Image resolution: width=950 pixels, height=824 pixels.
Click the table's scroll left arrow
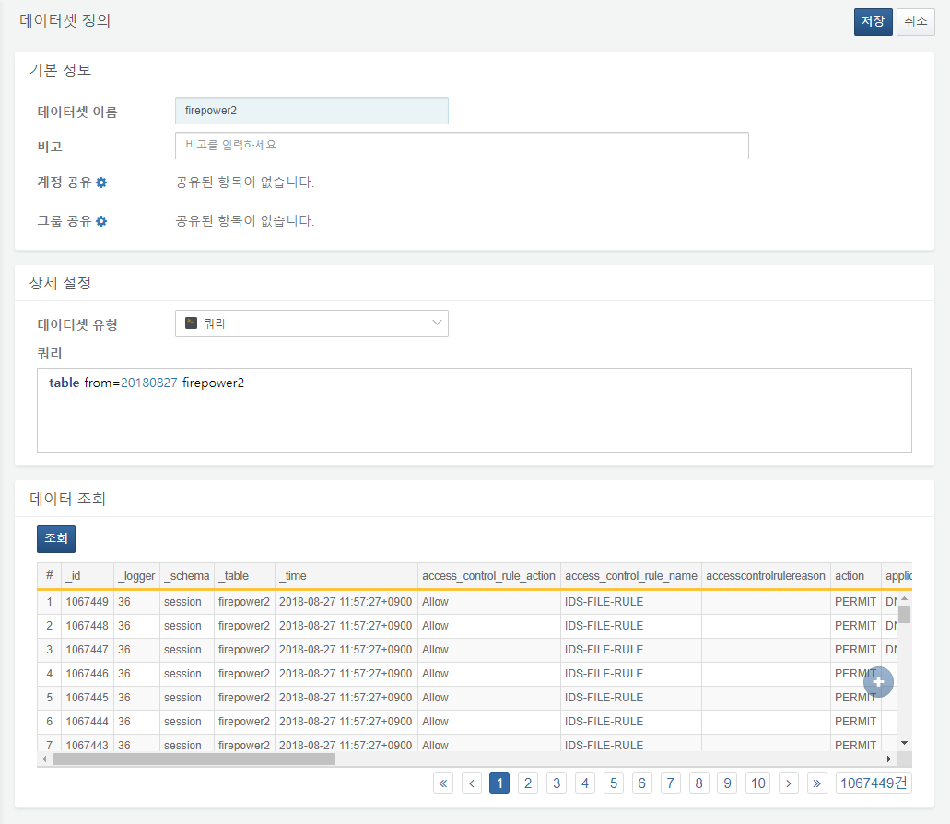point(44,759)
